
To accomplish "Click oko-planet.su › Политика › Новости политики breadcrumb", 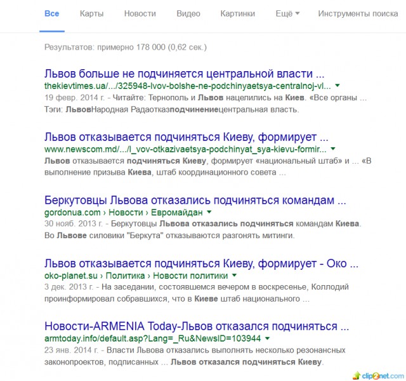I will pos(136,276).
